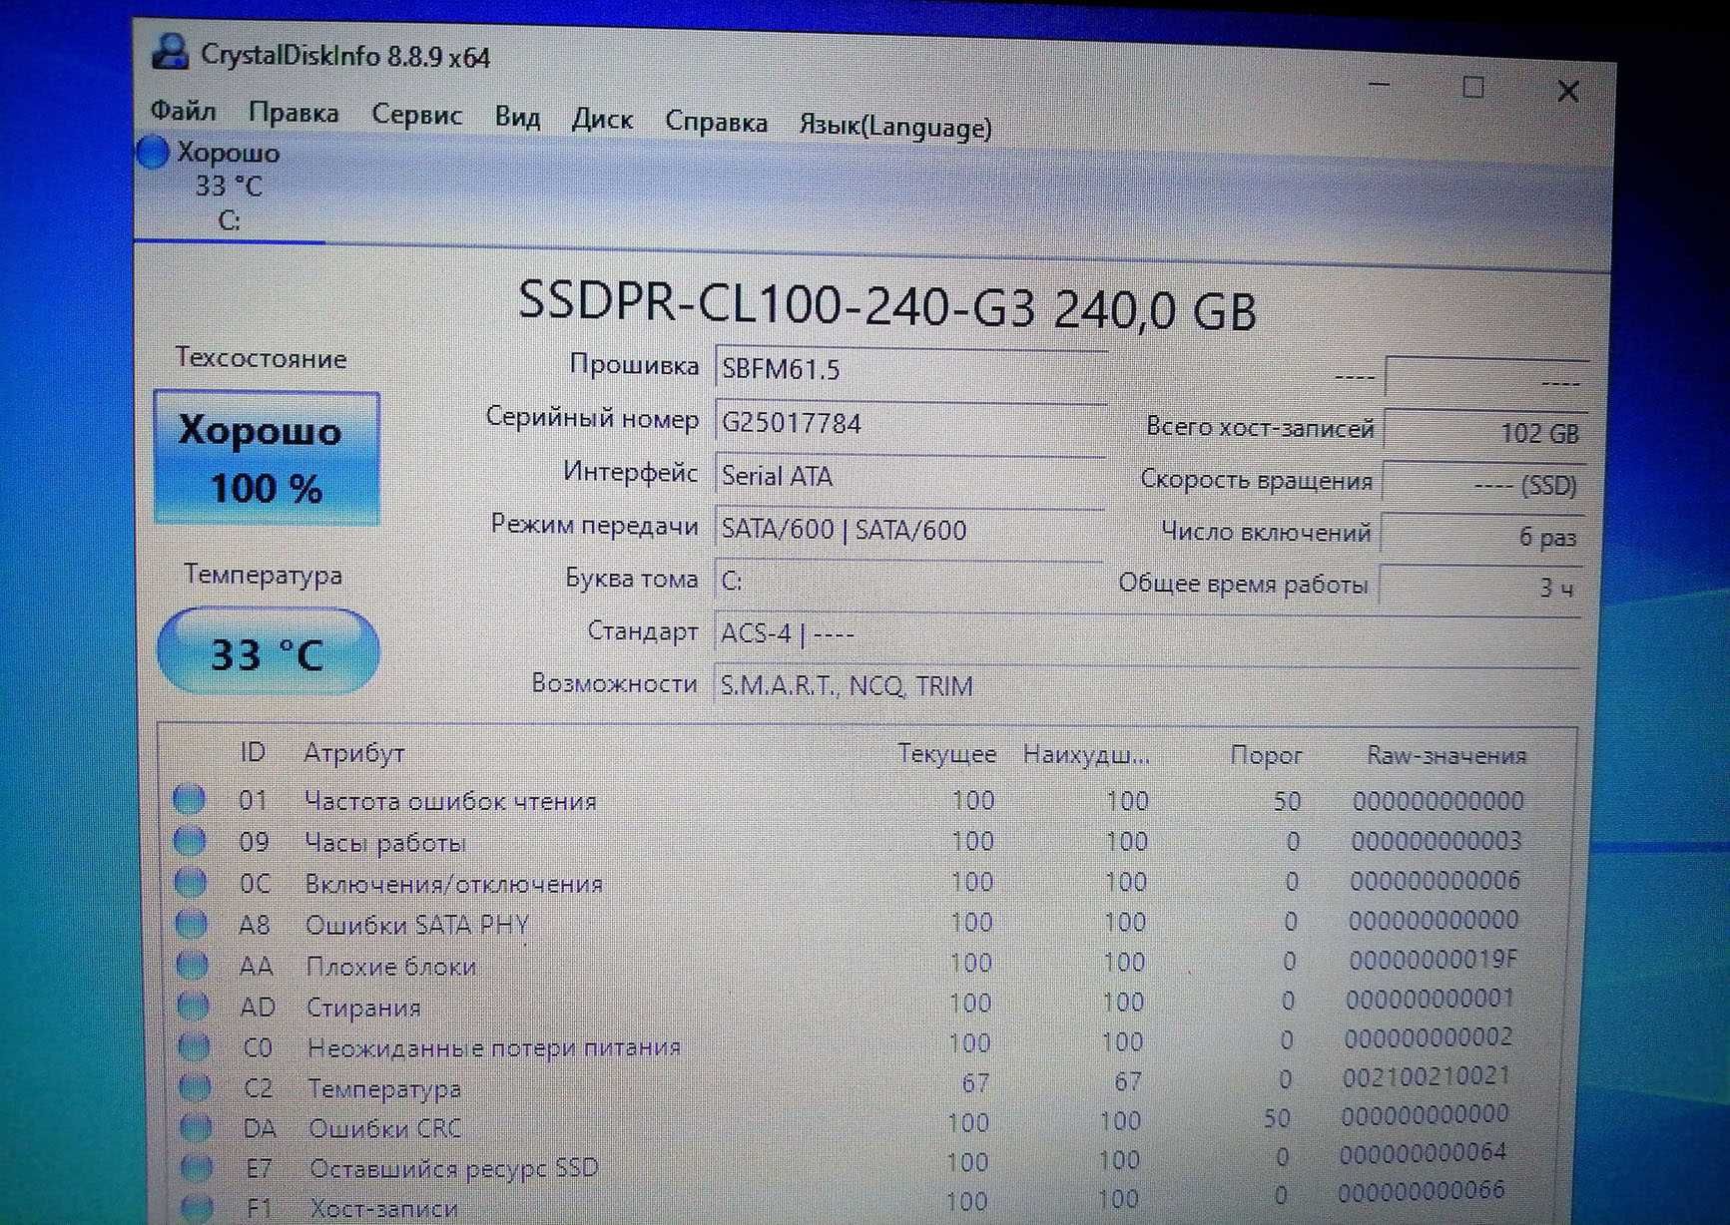Screen dimensions: 1730x1225
Task: Click the ID column header
Action: point(253,752)
